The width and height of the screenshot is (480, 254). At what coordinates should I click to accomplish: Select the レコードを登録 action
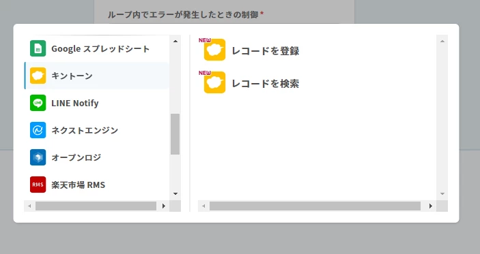tap(266, 50)
